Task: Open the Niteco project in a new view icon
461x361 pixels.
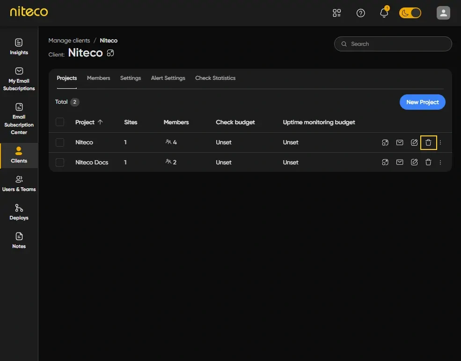Action: [385, 142]
